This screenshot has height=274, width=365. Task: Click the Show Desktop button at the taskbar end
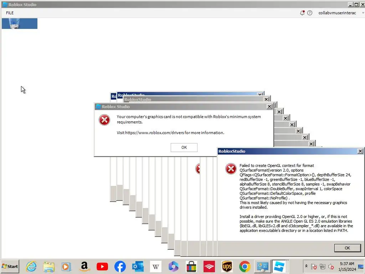click(x=361, y=266)
